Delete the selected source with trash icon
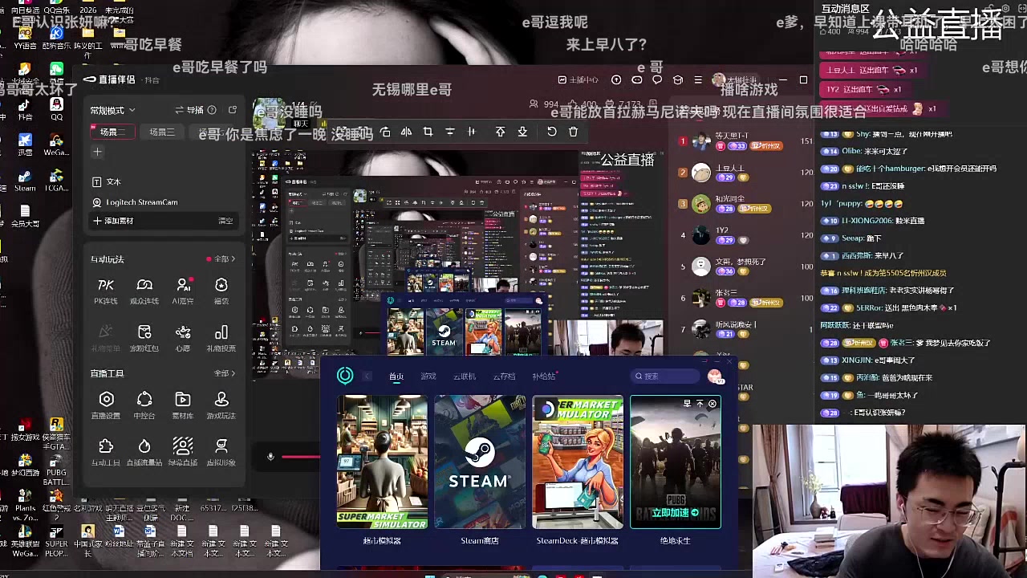 (x=573, y=132)
